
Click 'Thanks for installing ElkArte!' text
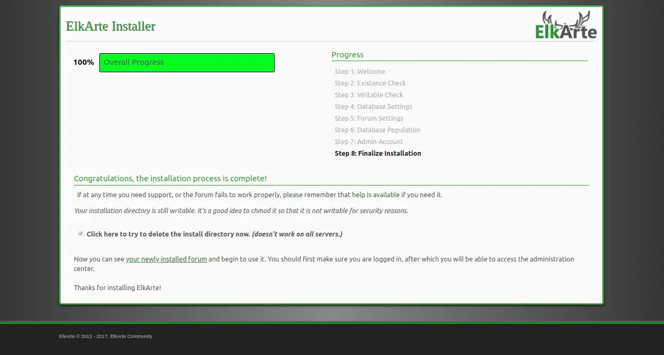(x=117, y=288)
